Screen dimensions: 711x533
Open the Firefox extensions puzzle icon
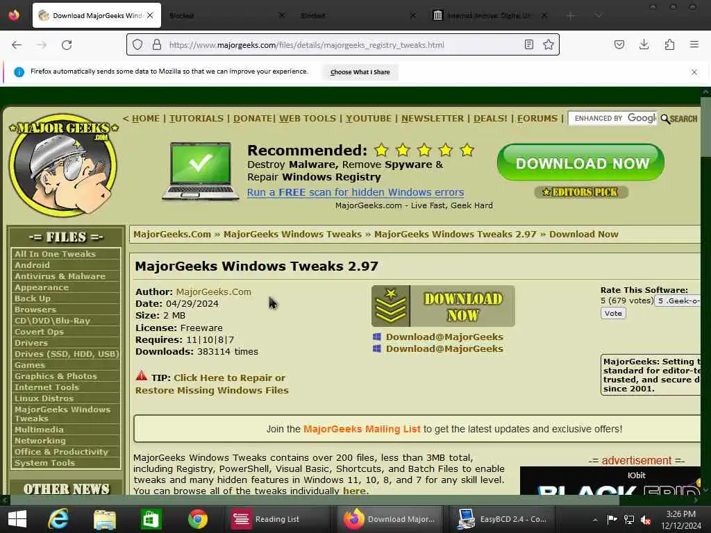[x=669, y=44]
